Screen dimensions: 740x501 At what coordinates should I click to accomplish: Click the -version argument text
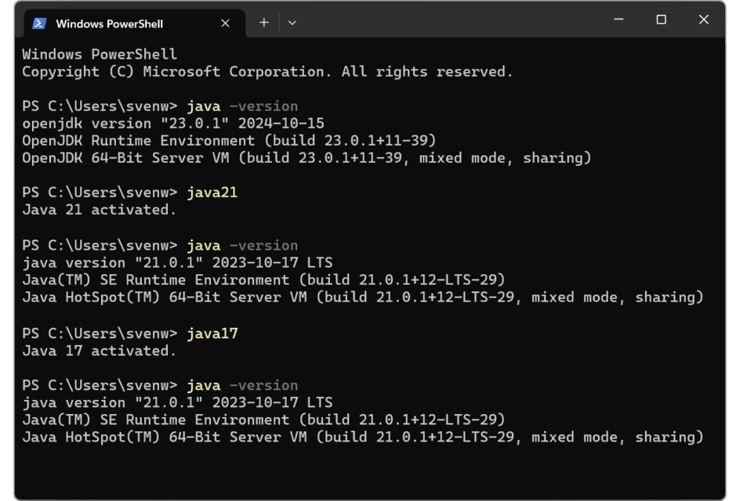click(x=263, y=105)
